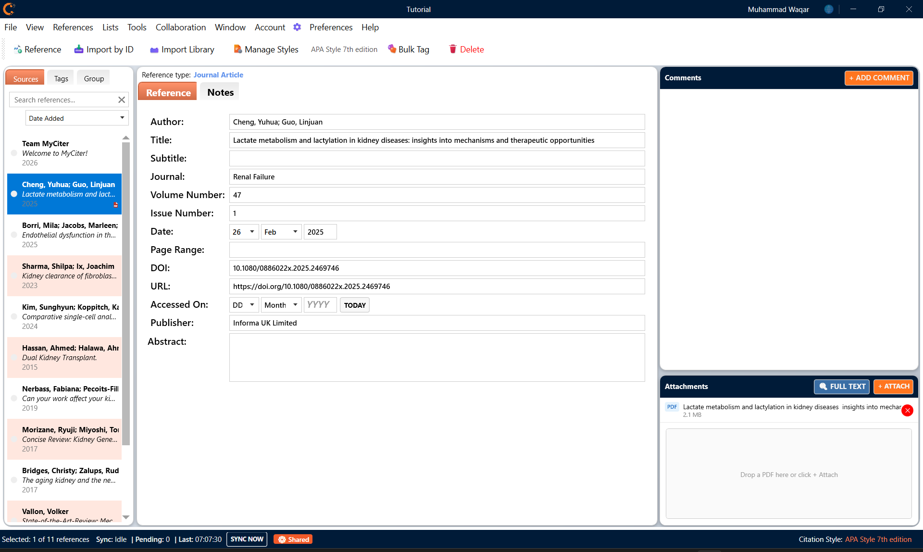
Task: Open the Collaboration menu
Action: click(x=181, y=27)
